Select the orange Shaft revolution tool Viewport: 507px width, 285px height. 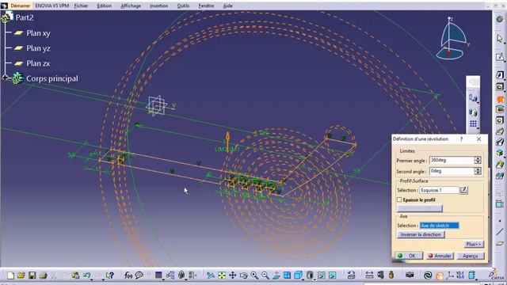(x=500, y=99)
